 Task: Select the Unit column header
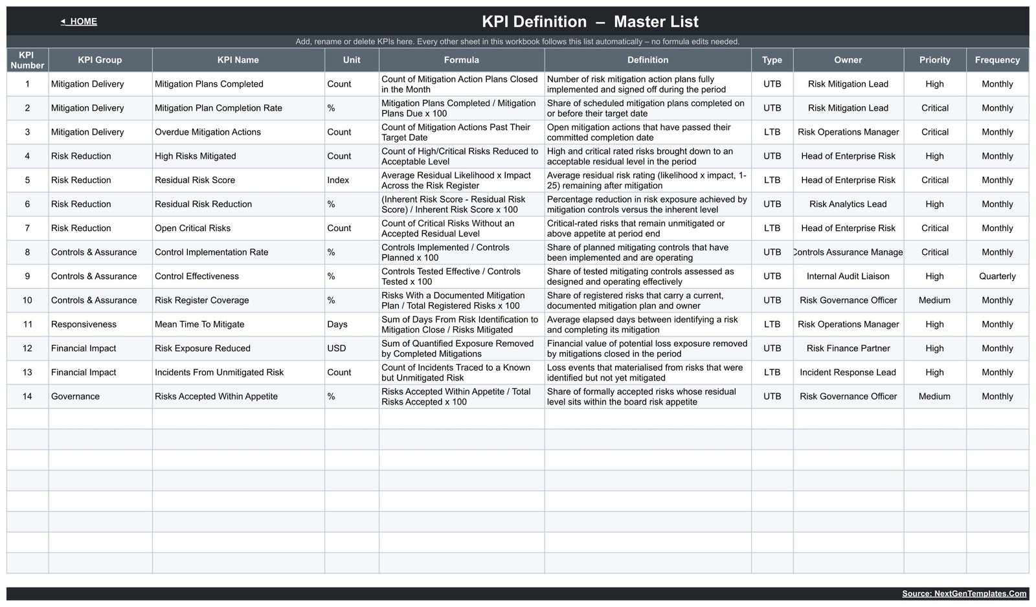[x=352, y=60]
